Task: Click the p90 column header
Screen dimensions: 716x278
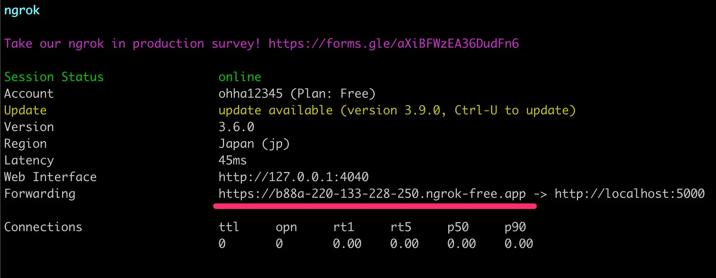Action: coord(515,227)
